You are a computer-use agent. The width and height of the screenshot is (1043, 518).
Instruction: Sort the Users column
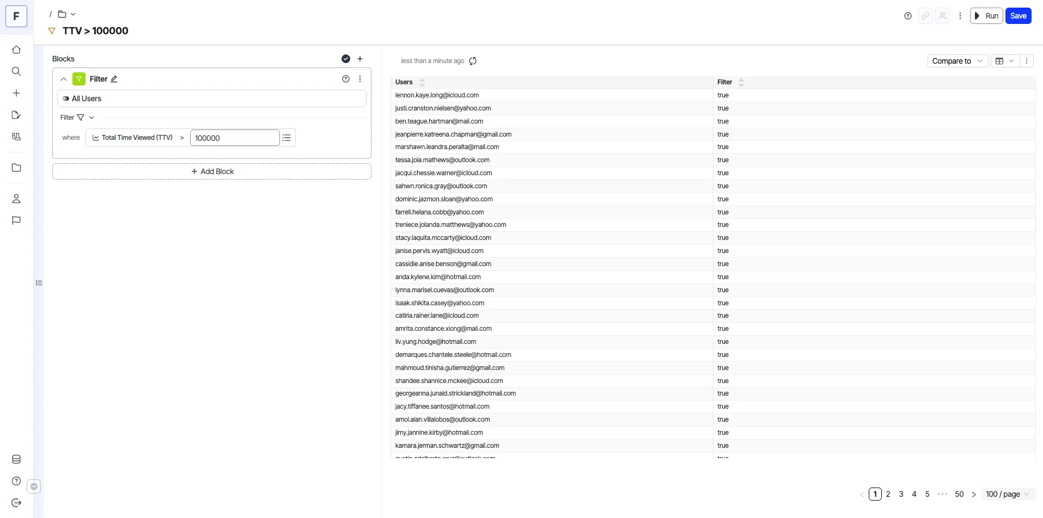(x=422, y=82)
